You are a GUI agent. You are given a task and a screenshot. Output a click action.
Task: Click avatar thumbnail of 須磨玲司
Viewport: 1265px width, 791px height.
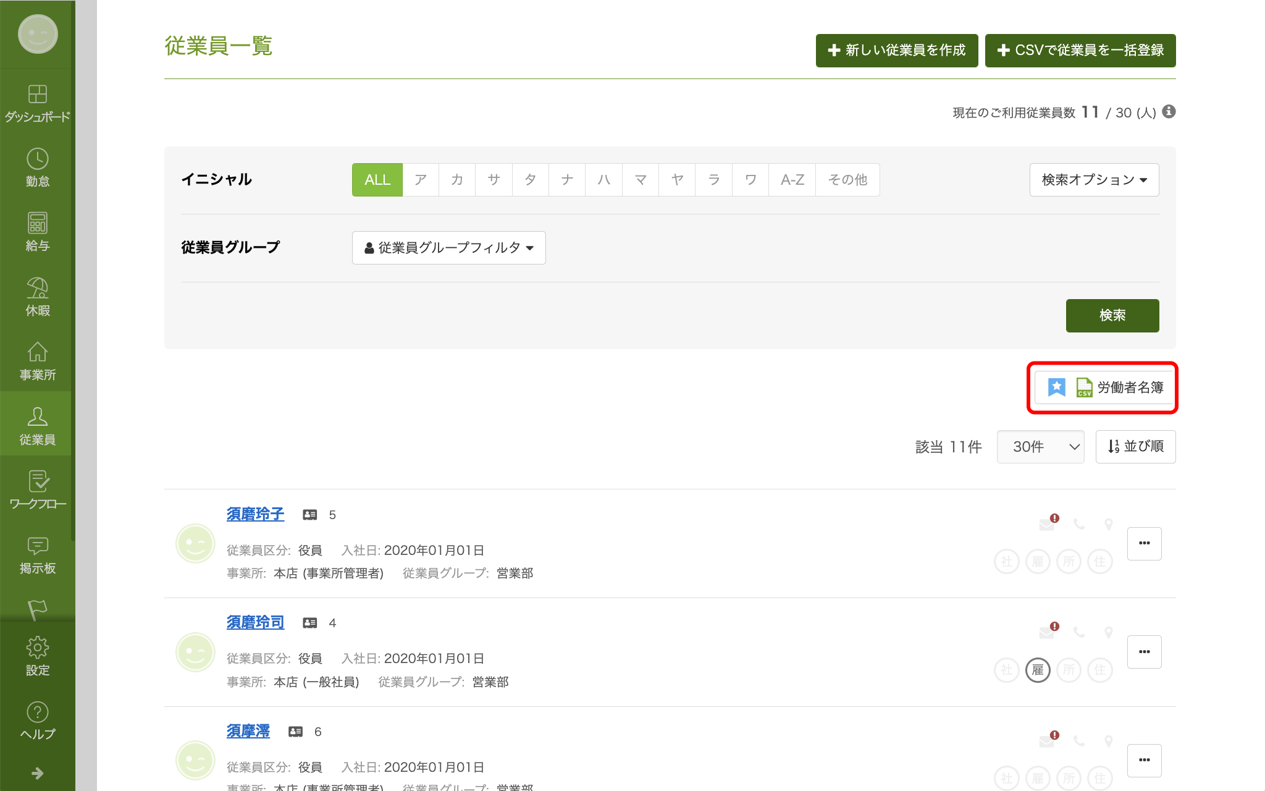(195, 652)
